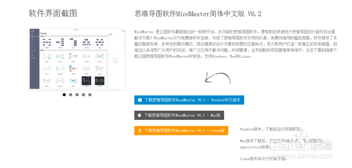Download MindMaster V6.2 Windows Chinese version
The height and width of the screenshot is (168, 352).
[x=189, y=100]
